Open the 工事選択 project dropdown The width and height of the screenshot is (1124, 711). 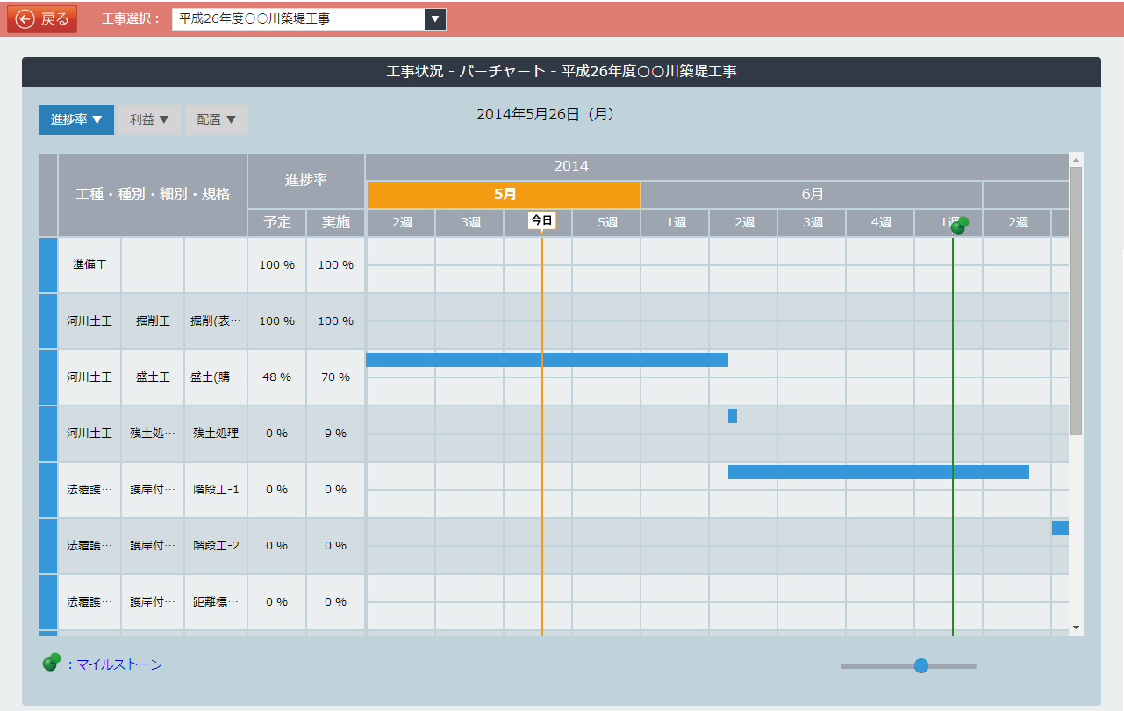coord(309,19)
